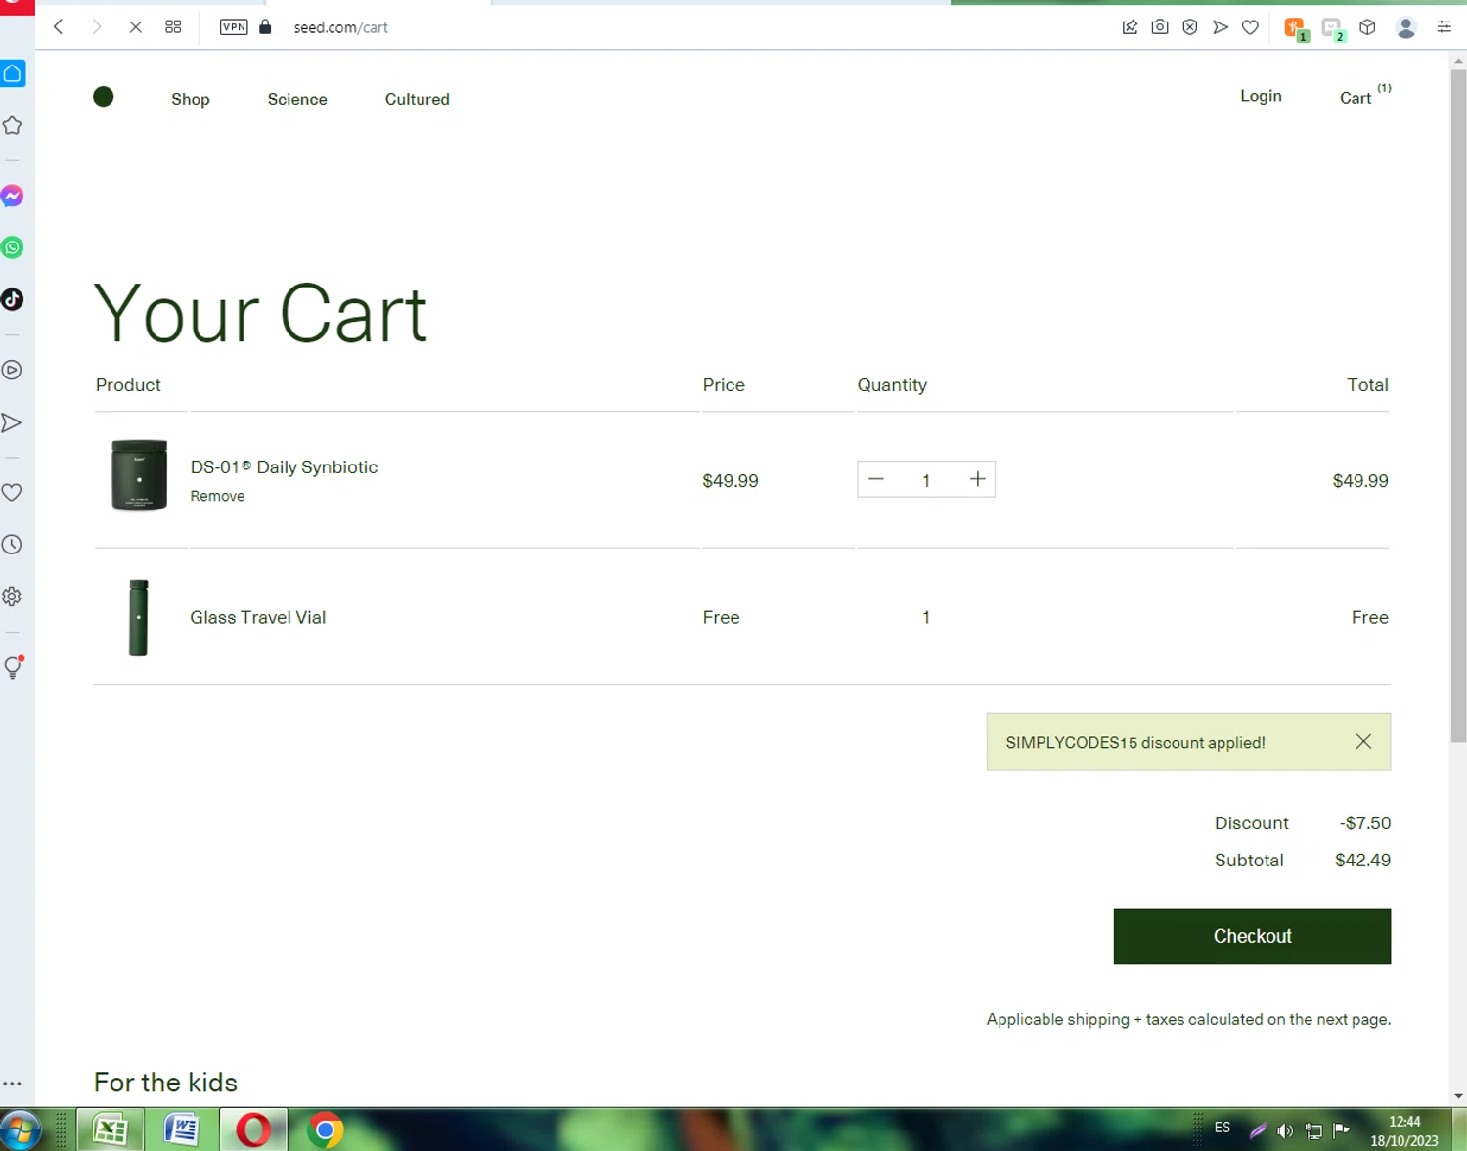Open Excel from the taskbar
1467x1151 pixels.
(x=111, y=1130)
